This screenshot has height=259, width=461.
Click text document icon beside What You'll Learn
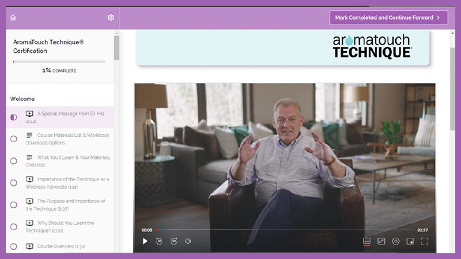pyautogui.click(x=29, y=157)
